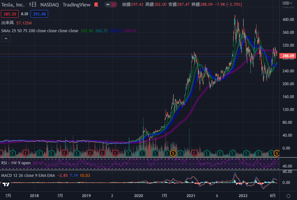The width and height of the screenshot is (297, 200).
Task: Click the first red earnings marker after 2019 label
Action: tap(90, 153)
